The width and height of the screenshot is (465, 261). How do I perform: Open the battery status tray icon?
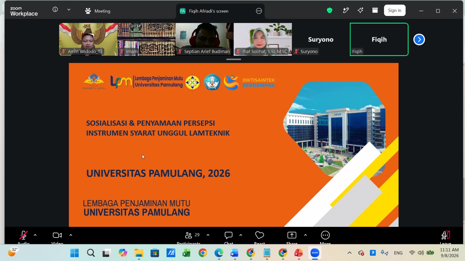[x=430, y=253]
